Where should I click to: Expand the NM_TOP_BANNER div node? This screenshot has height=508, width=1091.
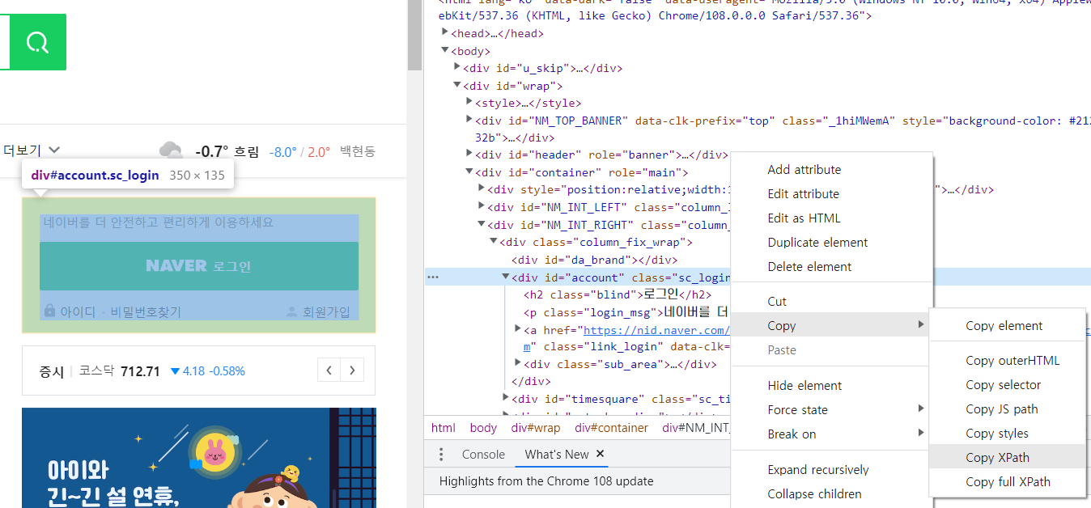(x=470, y=121)
